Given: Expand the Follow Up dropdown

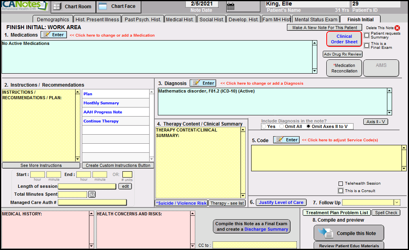Looking at the screenshot, I should point(397,202).
